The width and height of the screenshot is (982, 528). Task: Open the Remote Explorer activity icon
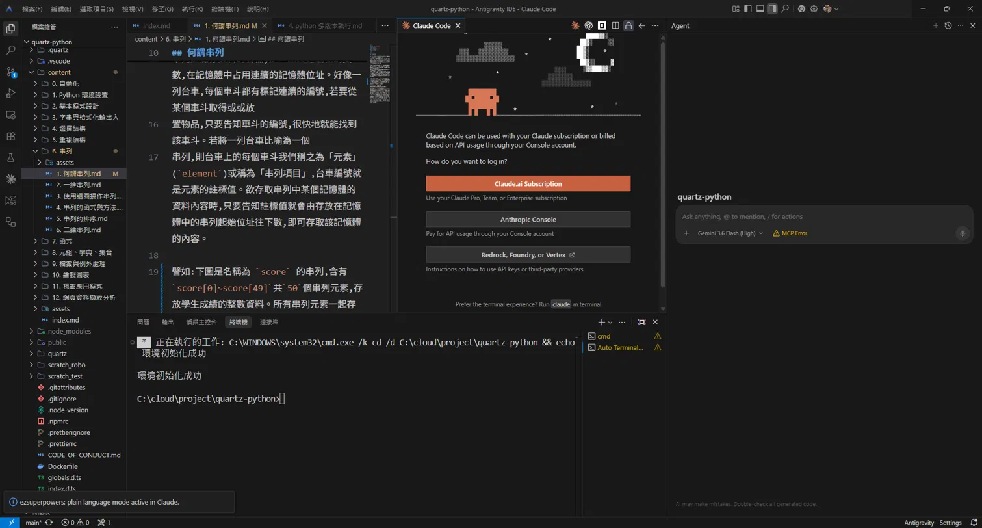(x=10, y=114)
